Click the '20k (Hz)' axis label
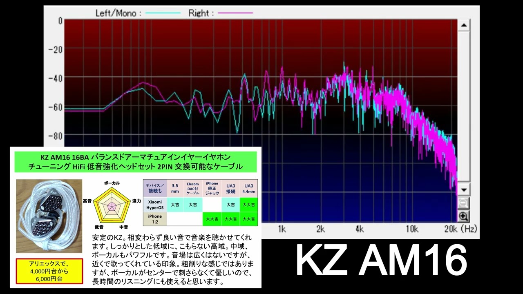This screenshot has width=523, height=294. (x=460, y=229)
